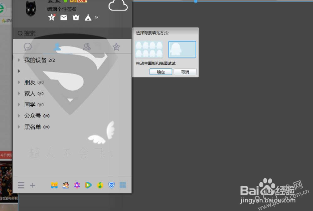Click the 搜索 search field

click(72, 33)
